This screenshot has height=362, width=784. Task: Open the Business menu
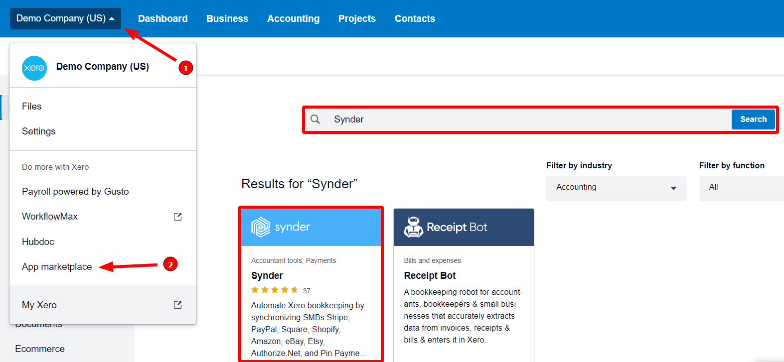tap(227, 18)
